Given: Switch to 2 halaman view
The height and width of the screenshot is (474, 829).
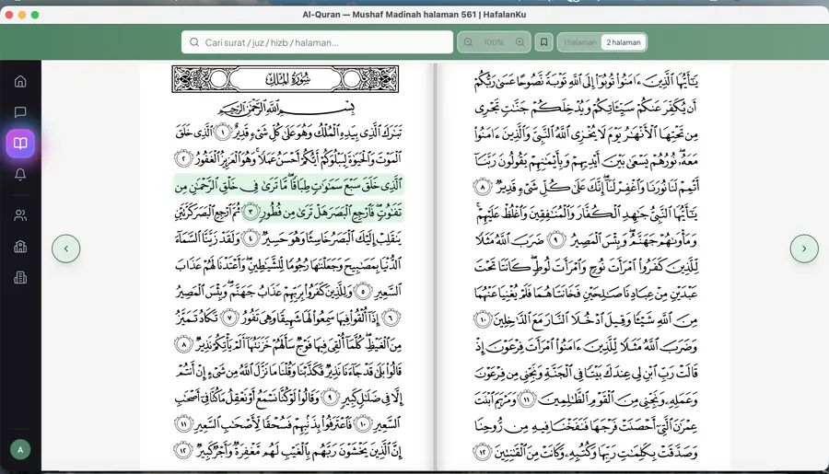Looking at the screenshot, I should pos(624,42).
